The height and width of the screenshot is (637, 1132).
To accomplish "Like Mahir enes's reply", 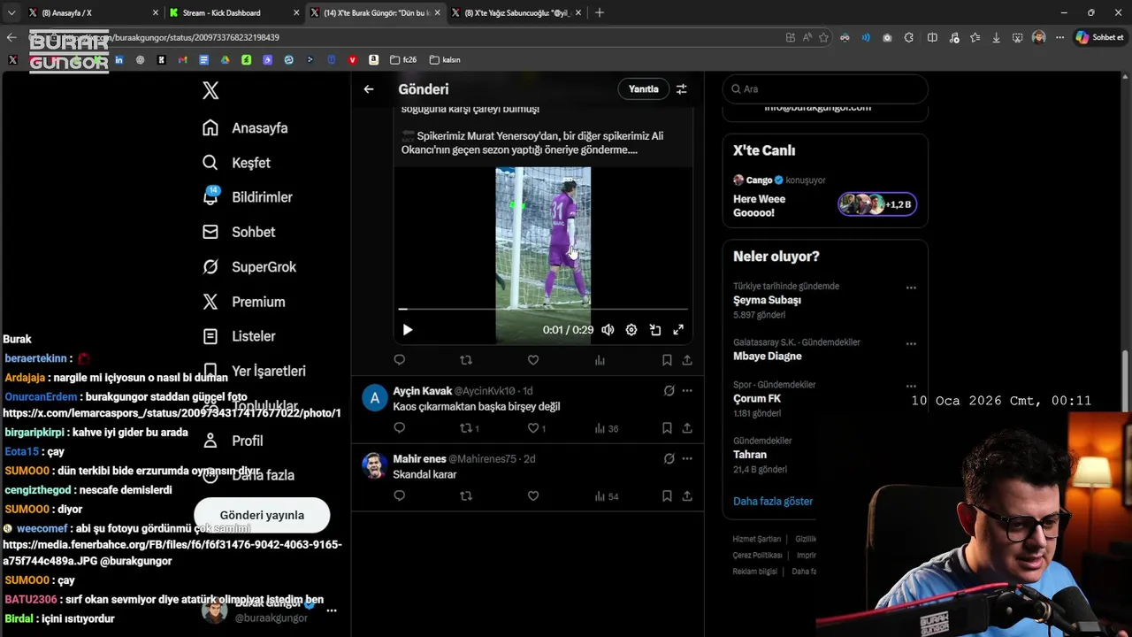I will tap(533, 496).
